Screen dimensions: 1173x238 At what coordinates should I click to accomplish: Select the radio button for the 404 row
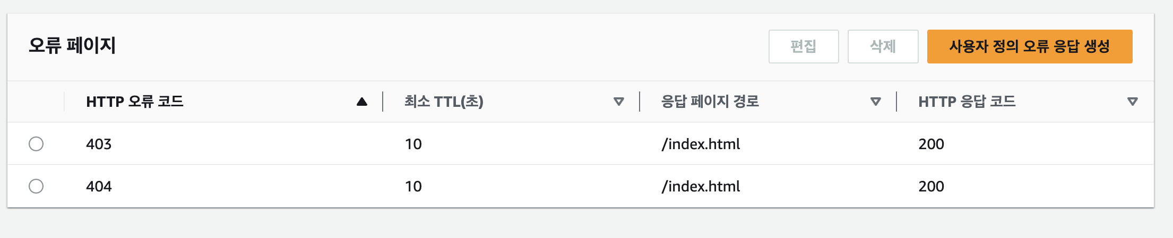click(36, 186)
